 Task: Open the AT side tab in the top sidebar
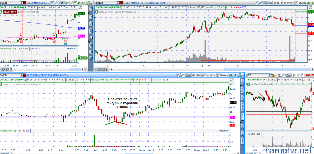(91, 24)
